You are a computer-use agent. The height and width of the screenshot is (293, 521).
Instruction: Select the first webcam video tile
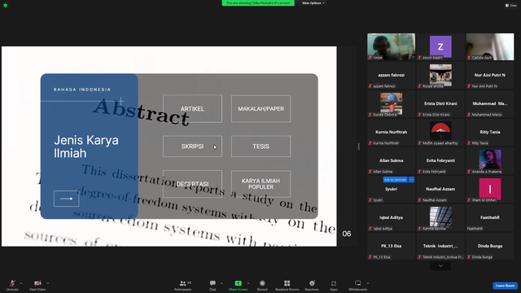click(391, 47)
